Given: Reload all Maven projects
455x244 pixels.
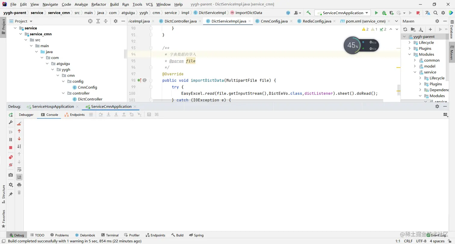Looking at the screenshot, I should point(405,29).
